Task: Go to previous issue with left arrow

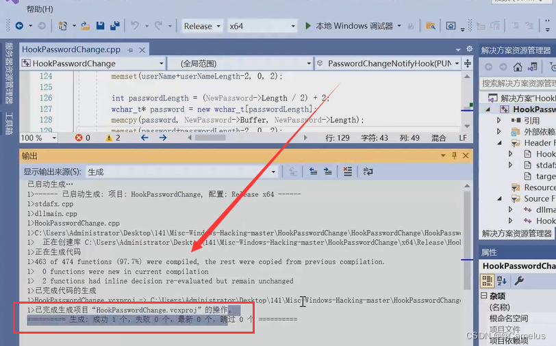Action: tap(144, 137)
